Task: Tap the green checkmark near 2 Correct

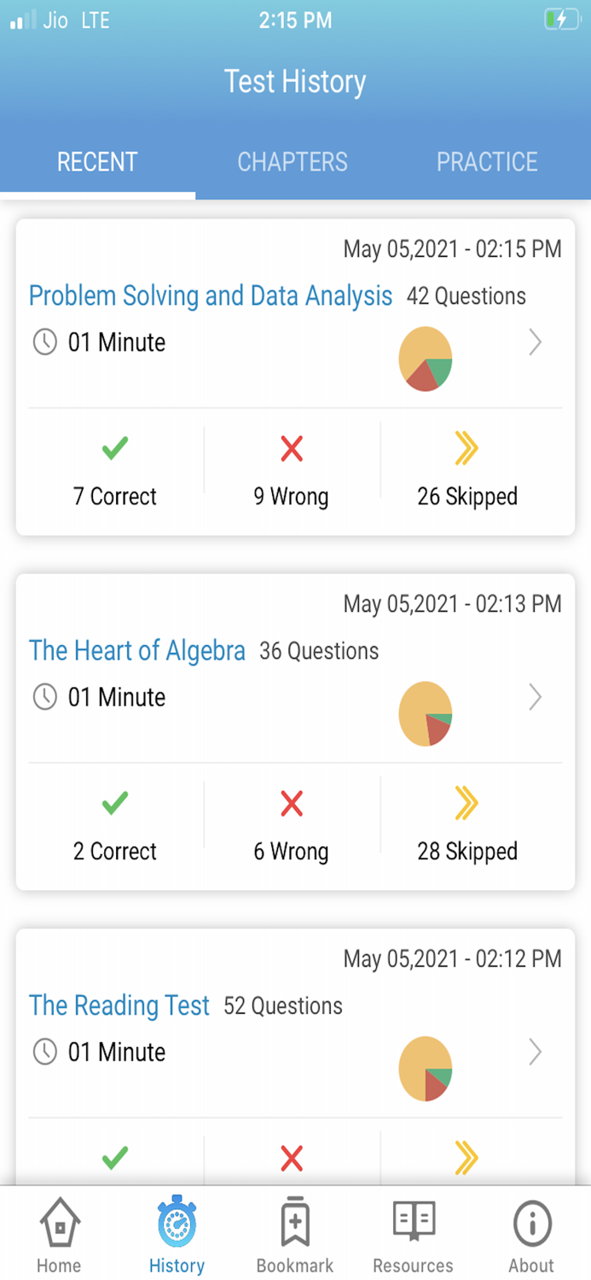Action: [x=113, y=802]
